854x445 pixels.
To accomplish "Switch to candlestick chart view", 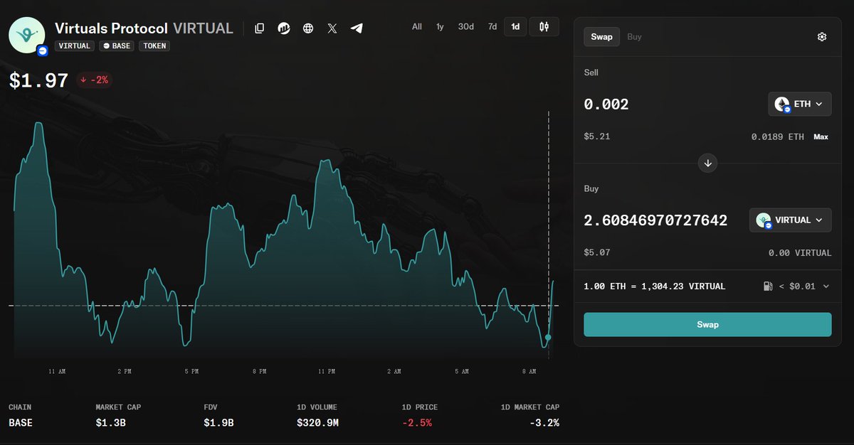I will 544,27.
